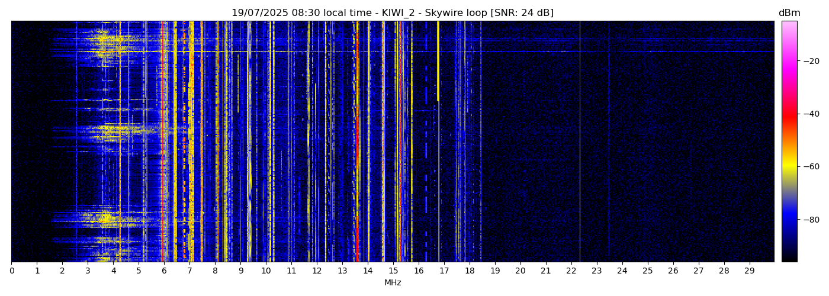The width and height of the screenshot is (829, 296).
Task: Click the 14 MHz tick label
Action: tap(368, 271)
